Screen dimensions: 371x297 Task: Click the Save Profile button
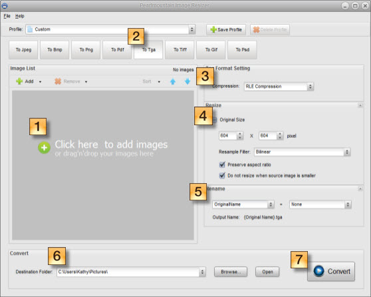pos(226,29)
